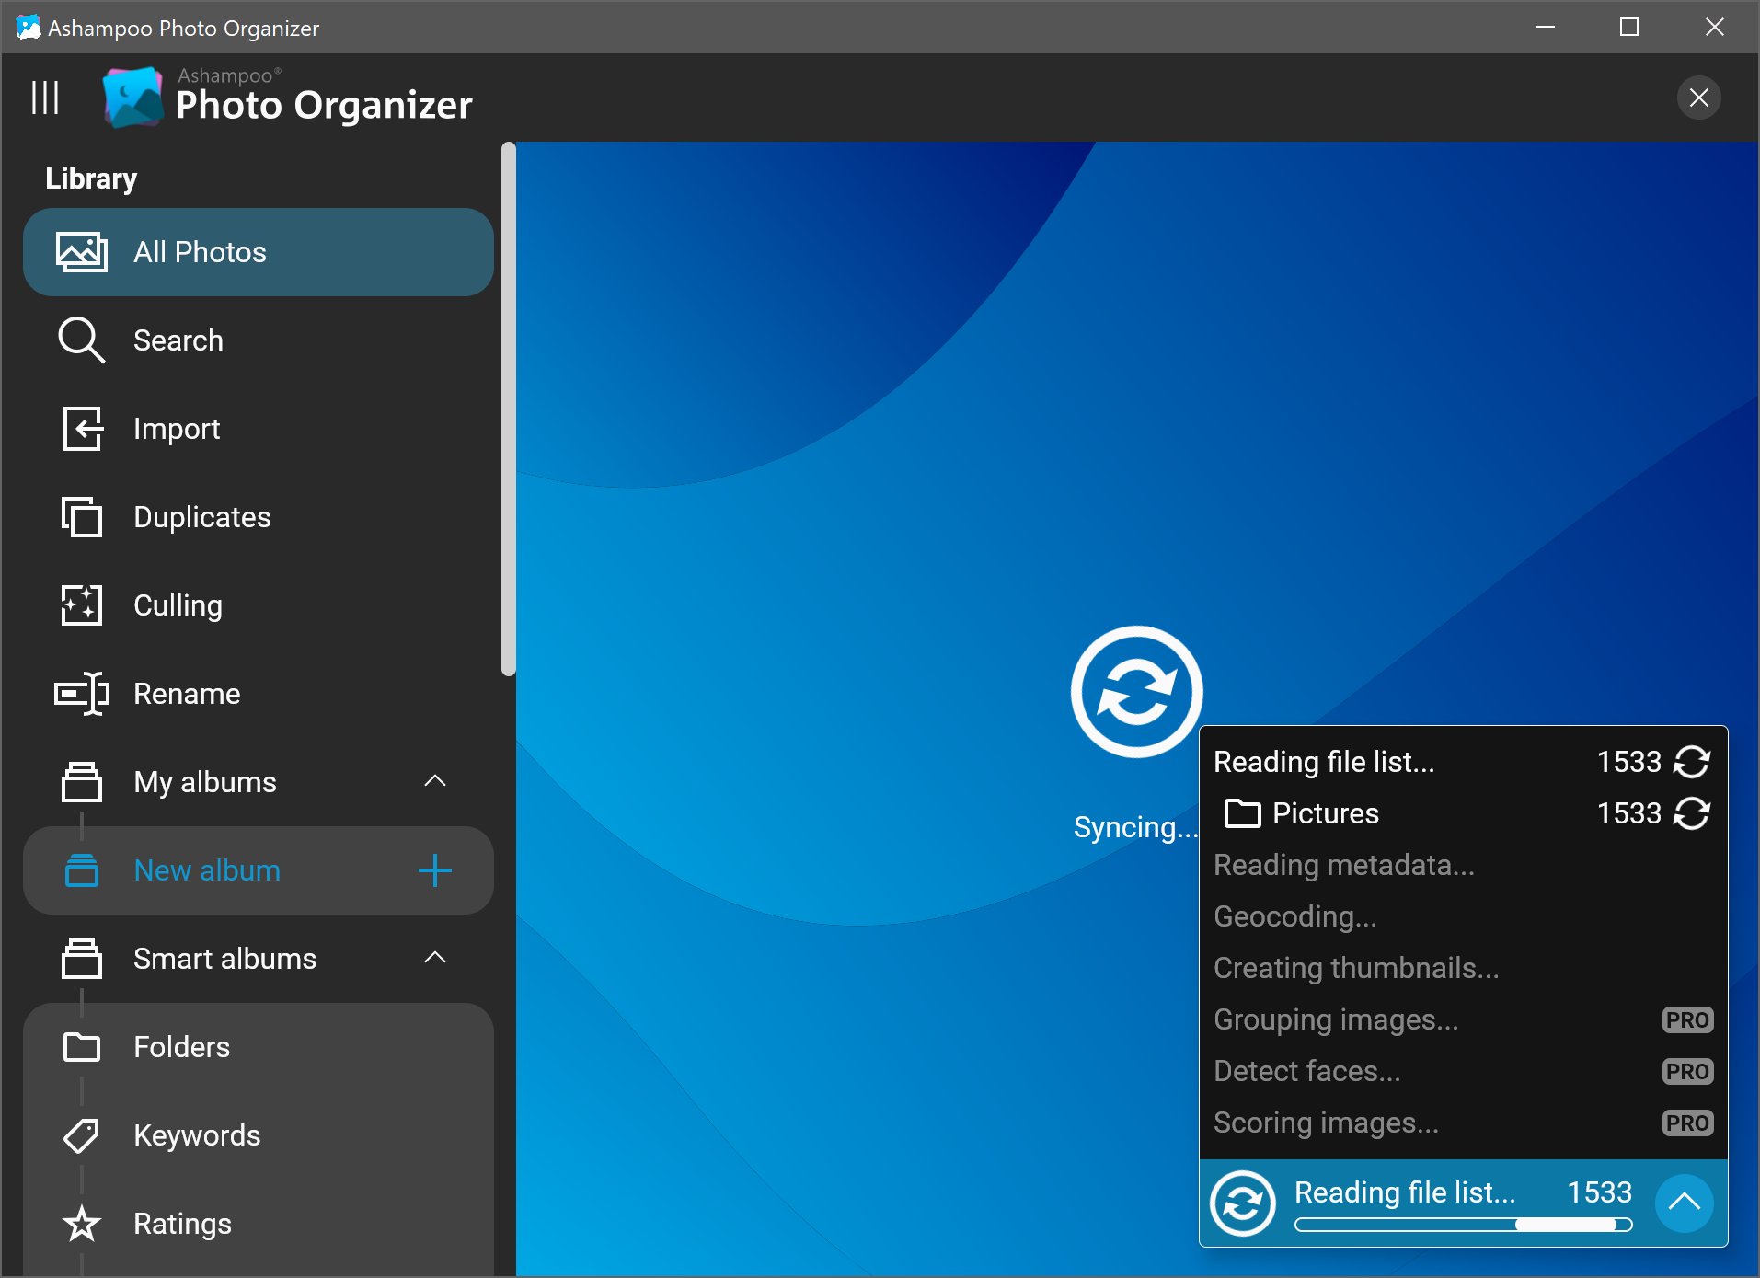Close the panel with the round X button
Viewport: 1760px width, 1278px height.
[1698, 98]
